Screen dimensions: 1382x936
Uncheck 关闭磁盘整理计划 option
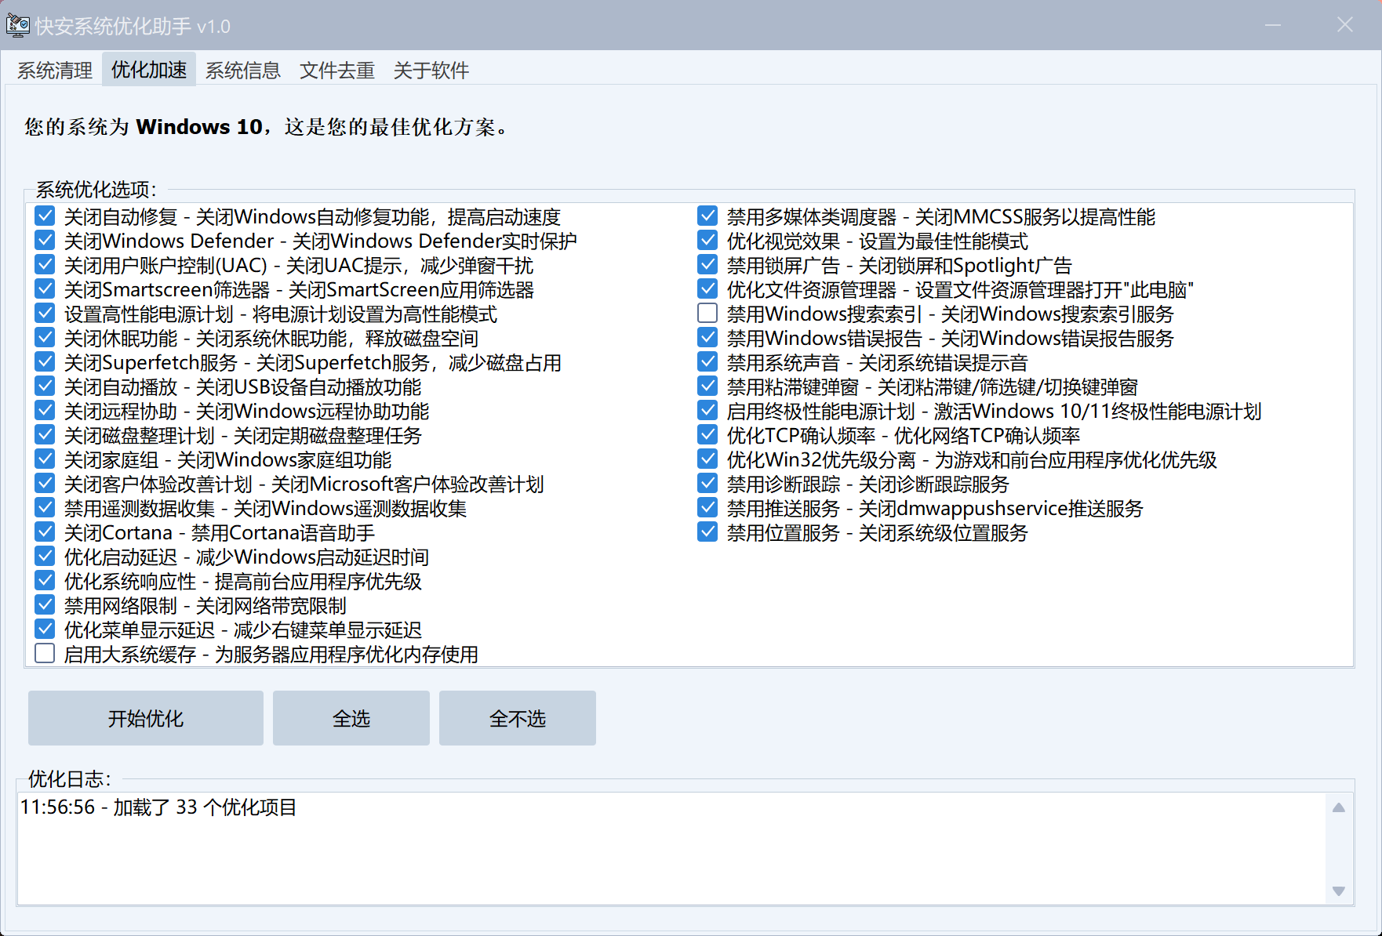(x=45, y=435)
